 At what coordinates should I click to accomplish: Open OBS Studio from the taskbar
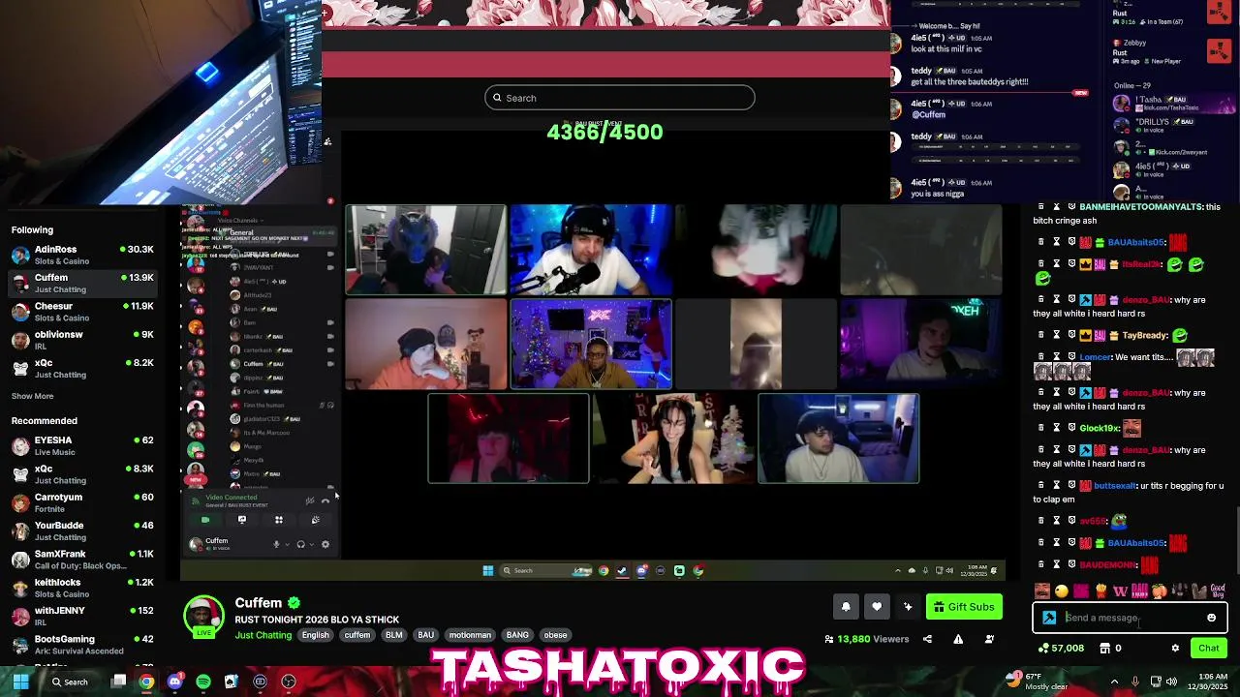(x=288, y=682)
